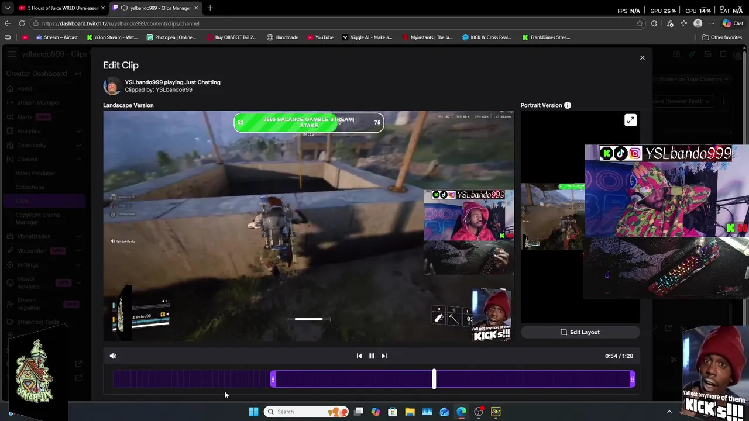
Task: Open Outlook mail from the taskbar
Action: [x=444, y=412]
